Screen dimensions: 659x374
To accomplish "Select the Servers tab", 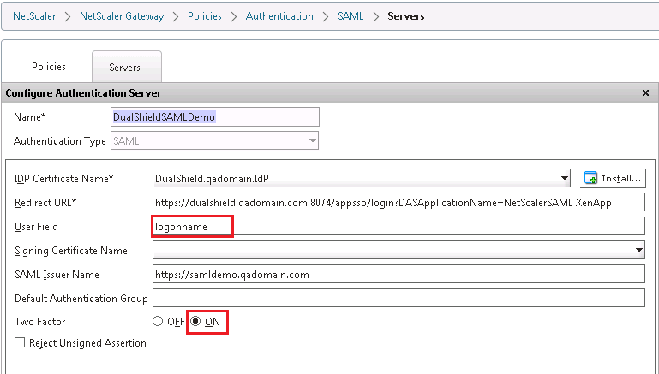I will coord(124,67).
